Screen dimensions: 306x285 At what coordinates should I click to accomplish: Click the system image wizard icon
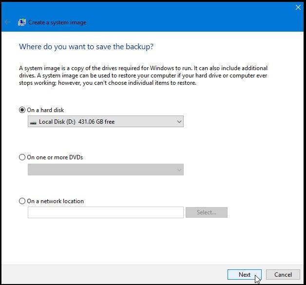[x=22, y=22]
